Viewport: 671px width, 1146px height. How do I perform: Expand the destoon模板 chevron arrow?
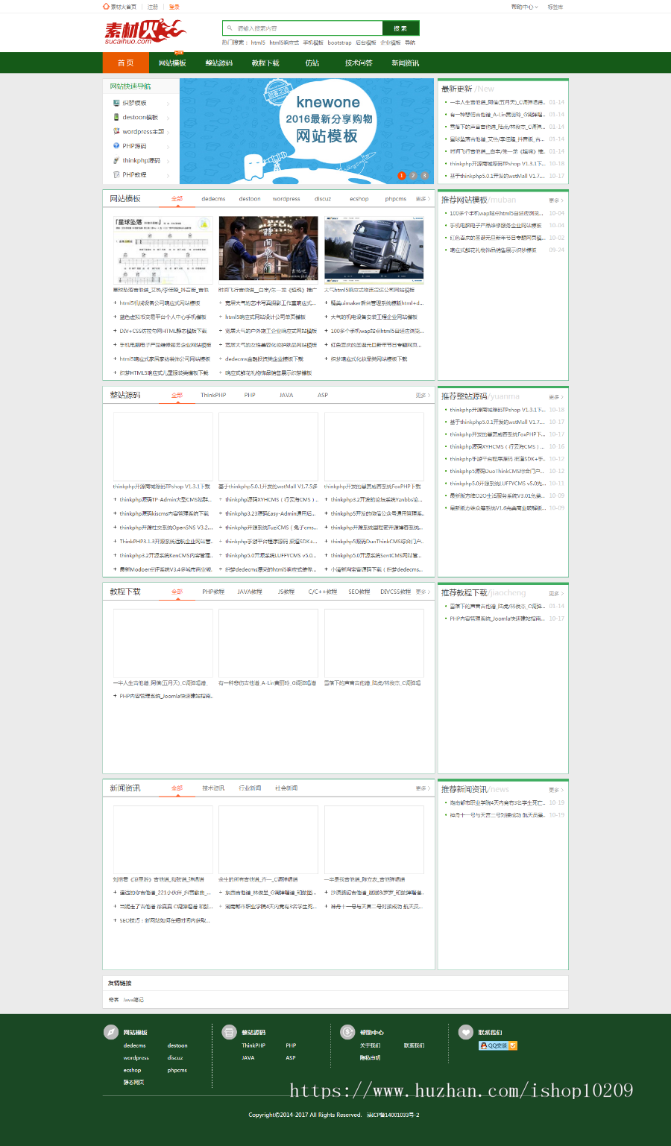pos(168,117)
